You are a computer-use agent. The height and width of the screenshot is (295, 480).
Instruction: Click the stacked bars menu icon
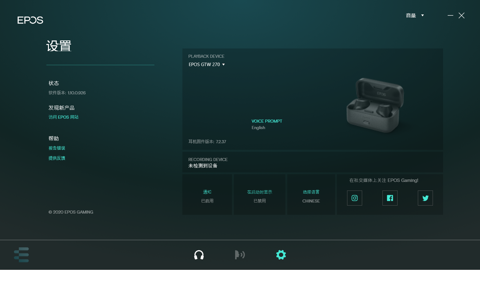pos(22,255)
